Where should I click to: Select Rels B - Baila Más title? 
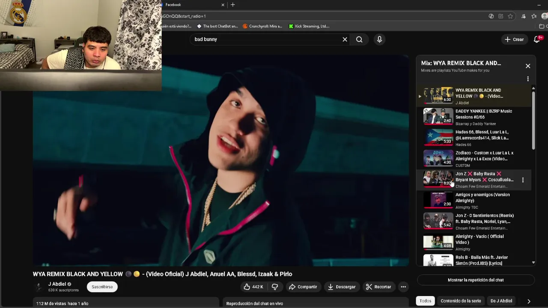(x=482, y=260)
